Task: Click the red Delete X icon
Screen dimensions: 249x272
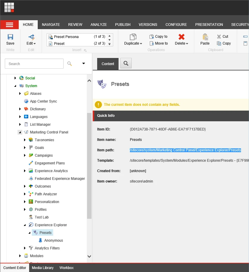Action: pyautogui.click(x=181, y=37)
